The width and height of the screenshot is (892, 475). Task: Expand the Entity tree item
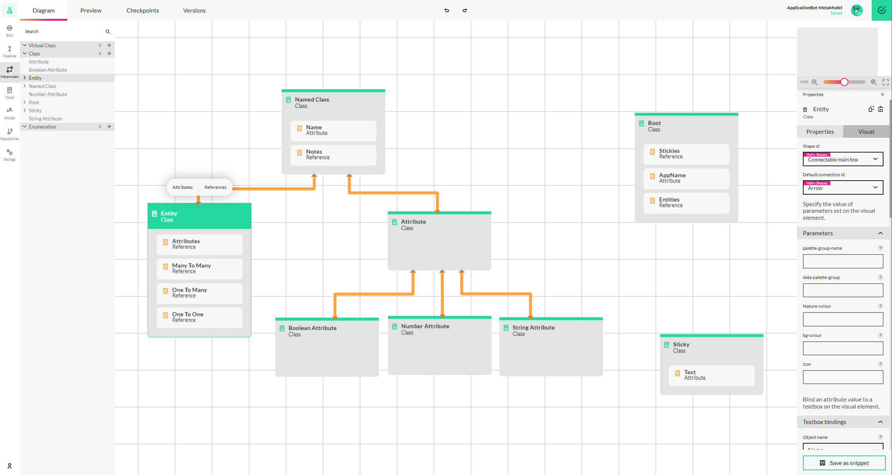(24, 78)
